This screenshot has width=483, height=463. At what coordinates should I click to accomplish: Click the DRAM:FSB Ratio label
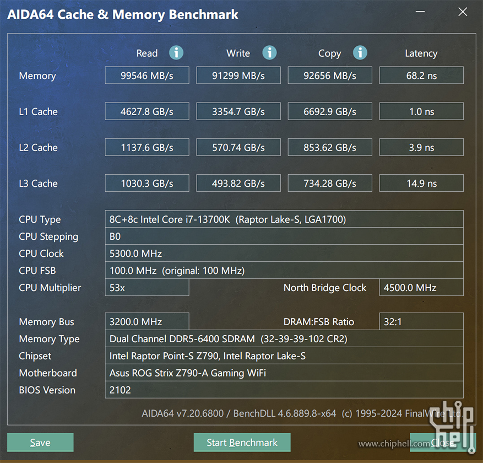point(318,322)
